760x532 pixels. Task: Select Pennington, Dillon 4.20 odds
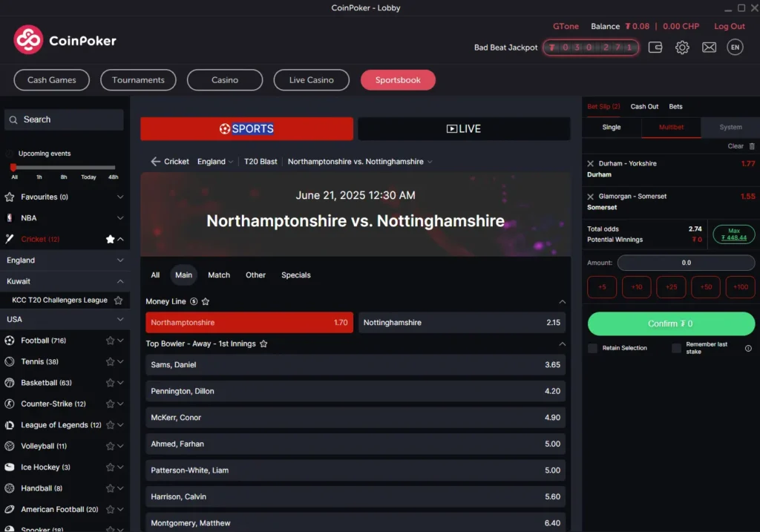tap(356, 391)
